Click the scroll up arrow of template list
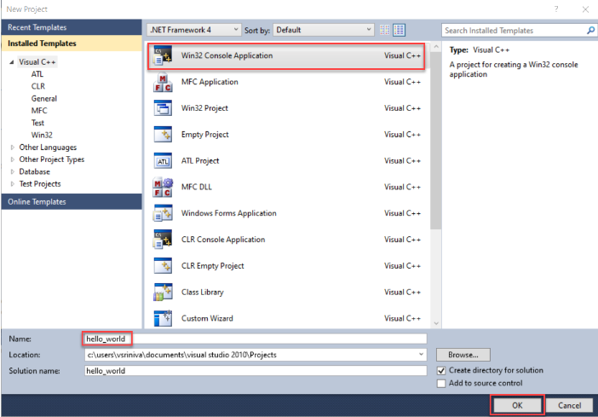 [x=436, y=47]
